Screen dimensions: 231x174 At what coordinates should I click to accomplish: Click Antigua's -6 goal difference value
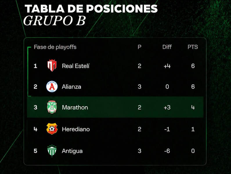(x=167, y=151)
